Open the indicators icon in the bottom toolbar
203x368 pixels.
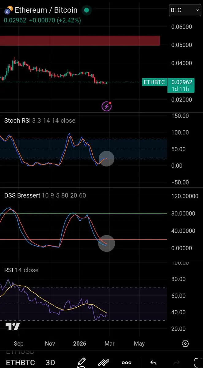104,362
